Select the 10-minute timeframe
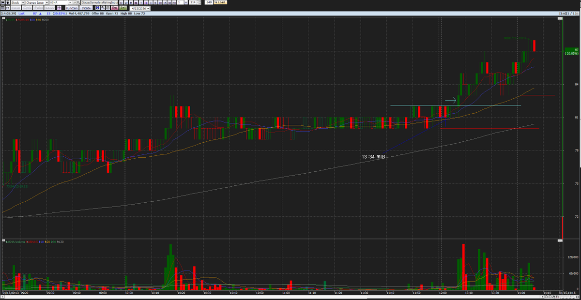 [160, 3]
